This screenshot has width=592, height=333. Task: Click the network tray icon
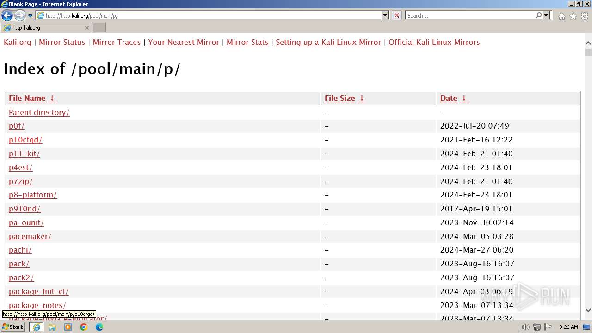point(536,327)
